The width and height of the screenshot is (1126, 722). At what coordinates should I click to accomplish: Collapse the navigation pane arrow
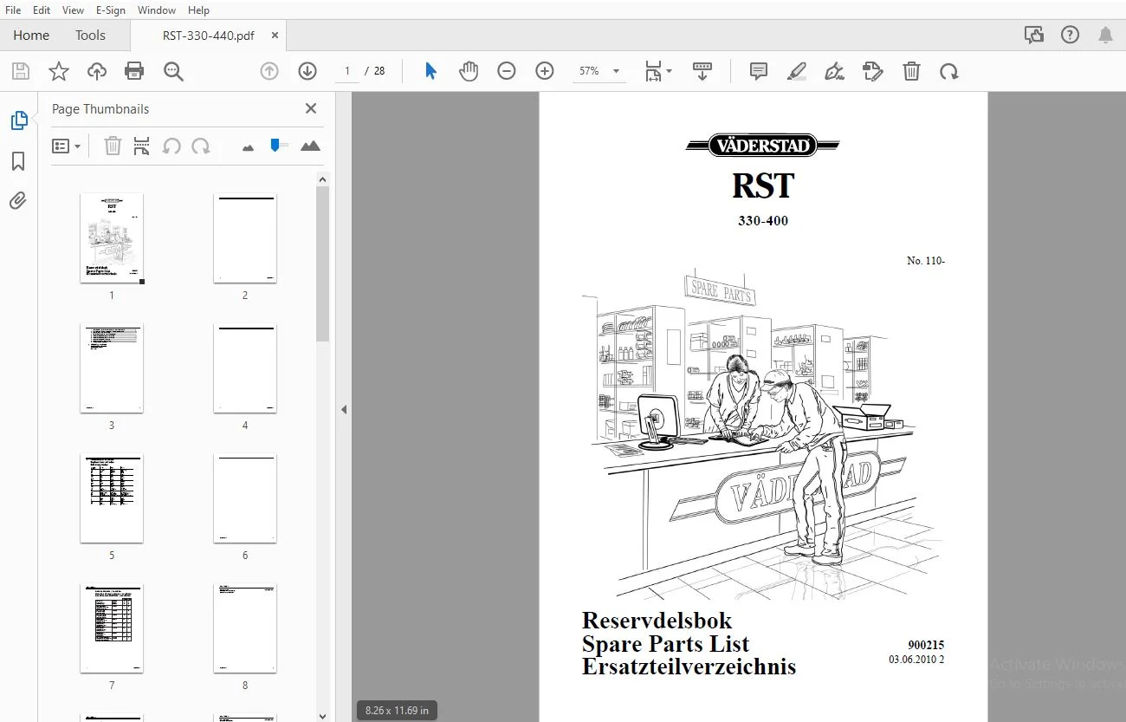pos(344,409)
